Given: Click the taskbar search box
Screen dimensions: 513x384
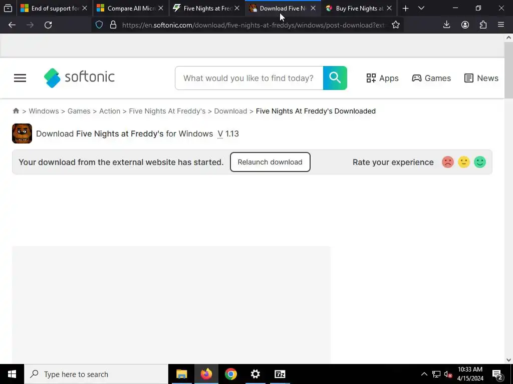Looking at the screenshot, I should tap(96, 374).
